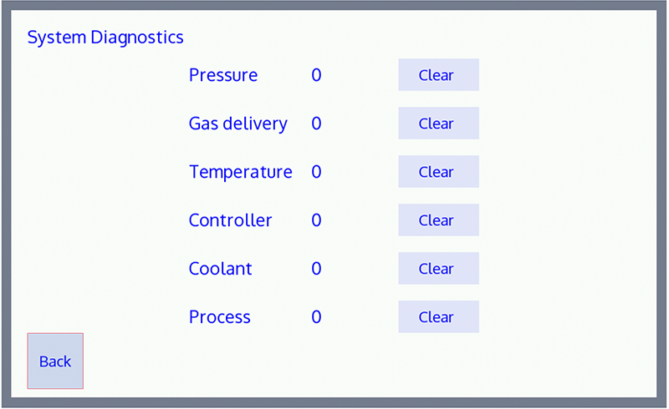The width and height of the screenshot is (669, 409).
Task: Click the System Diagnostics title
Action: point(105,38)
